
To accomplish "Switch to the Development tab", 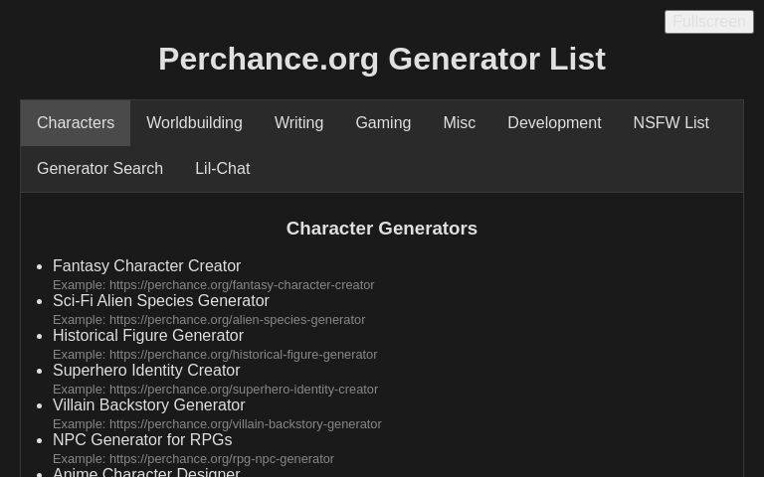I will pos(554,123).
